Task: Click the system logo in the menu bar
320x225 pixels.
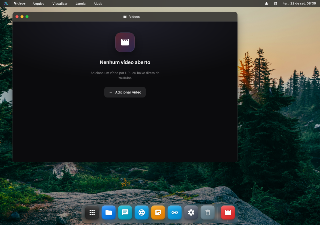Action: 6,3
